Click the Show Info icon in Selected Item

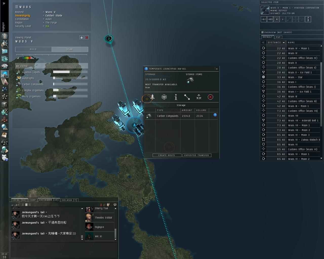click(308, 19)
